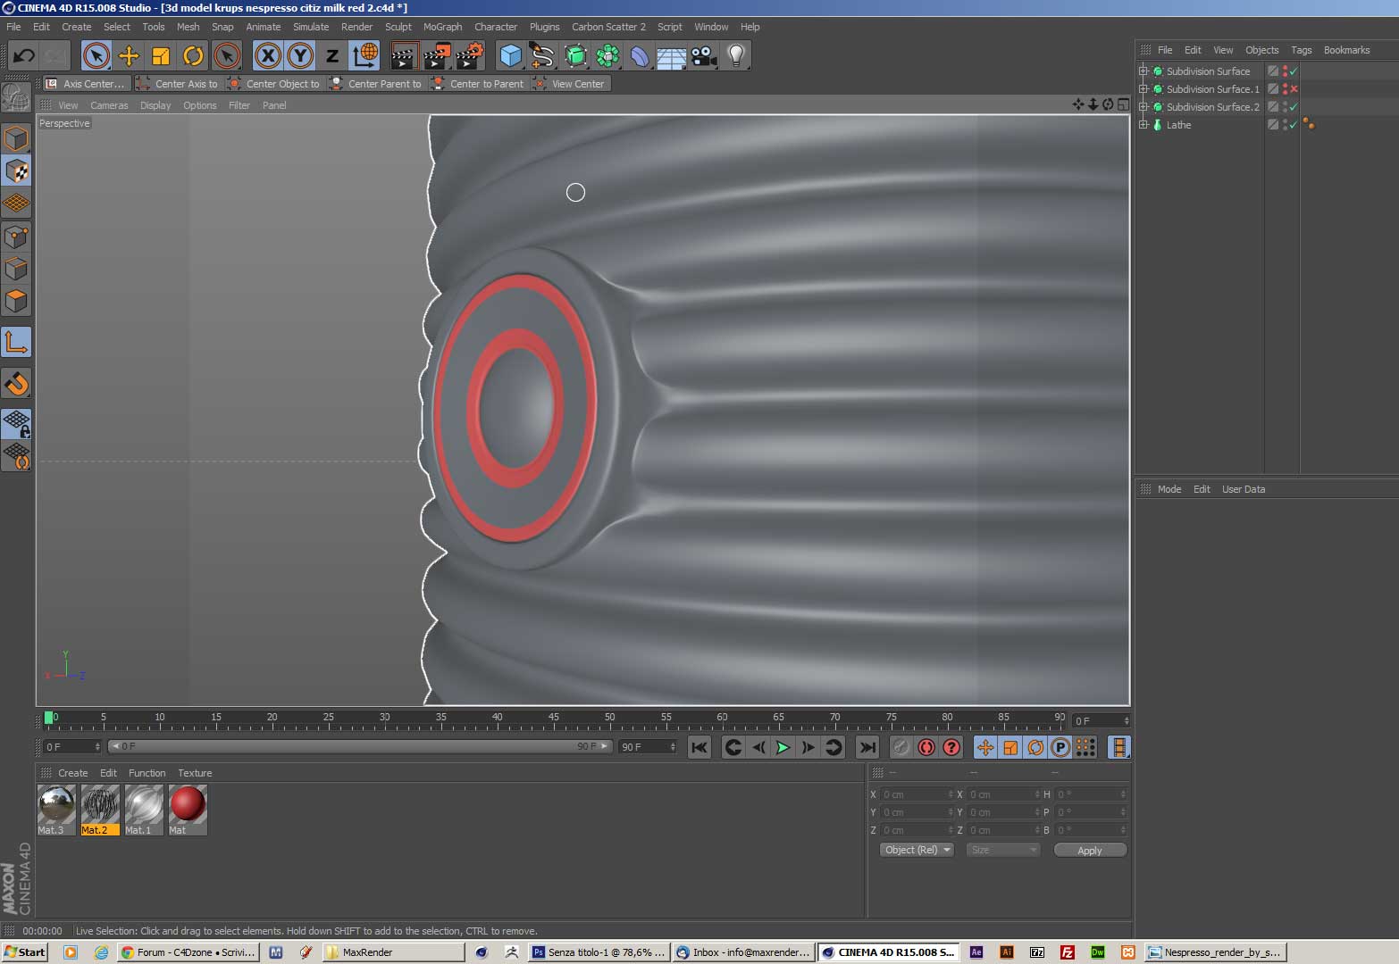Toggle X axis lock
The height and width of the screenshot is (964, 1399).
[x=268, y=55]
